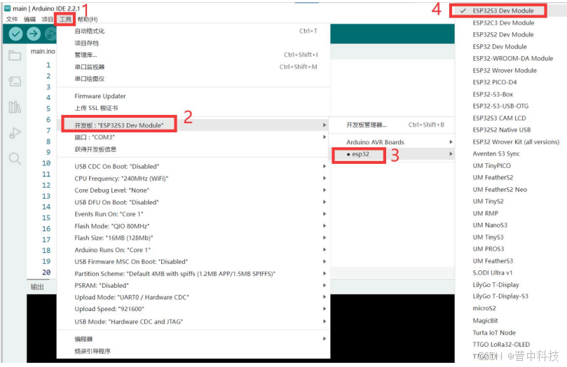Open 串口监视器 entry

193,67
